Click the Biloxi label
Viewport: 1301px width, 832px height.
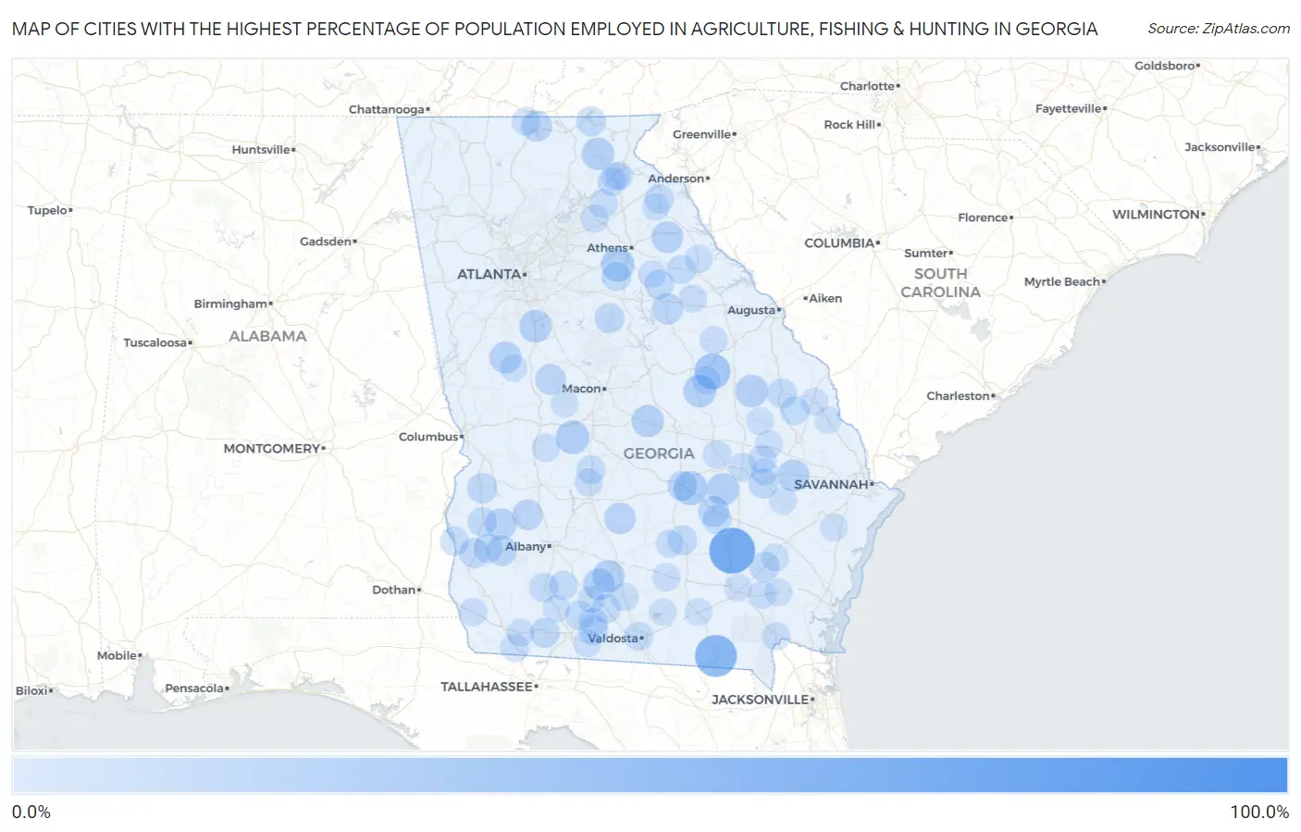click(x=31, y=690)
